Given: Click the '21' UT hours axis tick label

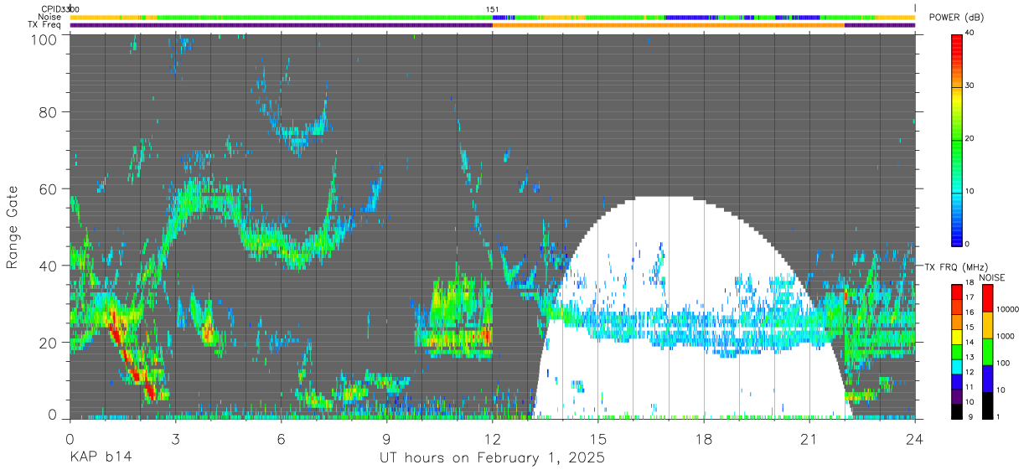Looking at the screenshot, I should [x=809, y=438].
